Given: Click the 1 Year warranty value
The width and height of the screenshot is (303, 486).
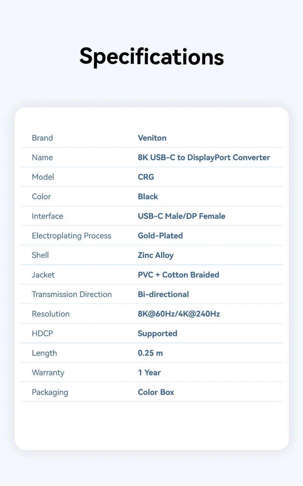Looking at the screenshot, I should point(149,373).
